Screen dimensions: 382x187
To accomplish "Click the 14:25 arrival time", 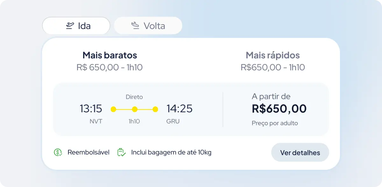I will point(180,109).
